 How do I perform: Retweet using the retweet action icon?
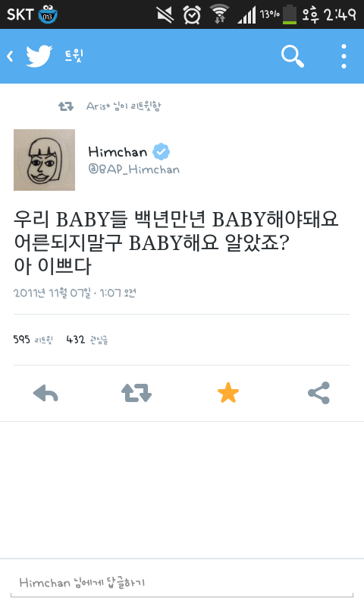136,393
